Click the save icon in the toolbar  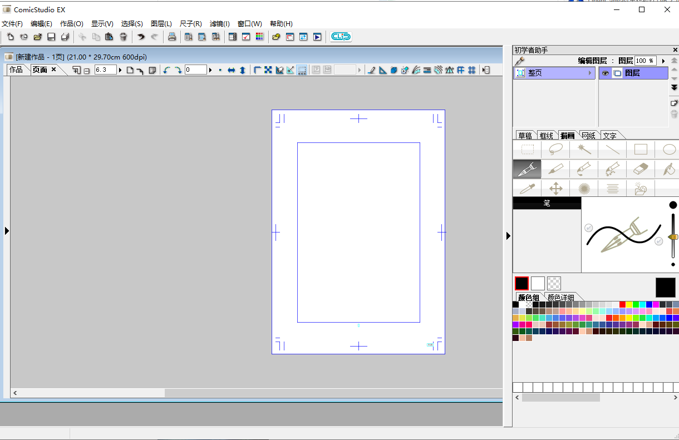point(51,37)
